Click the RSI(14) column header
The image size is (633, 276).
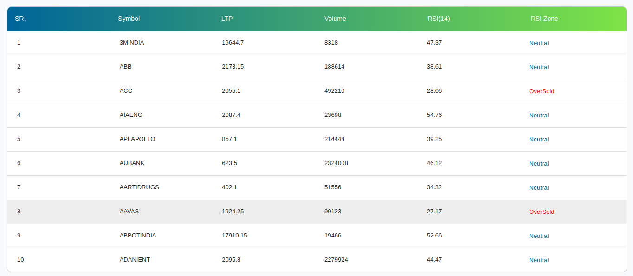click(x=439, y=19)
